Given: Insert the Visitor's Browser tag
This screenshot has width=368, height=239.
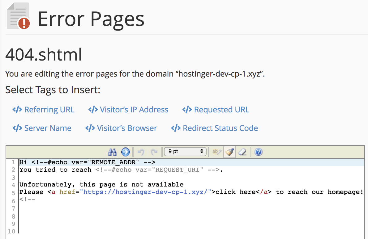Looking at the screenshot, I should pyautogui.click(x=127, y=128).
